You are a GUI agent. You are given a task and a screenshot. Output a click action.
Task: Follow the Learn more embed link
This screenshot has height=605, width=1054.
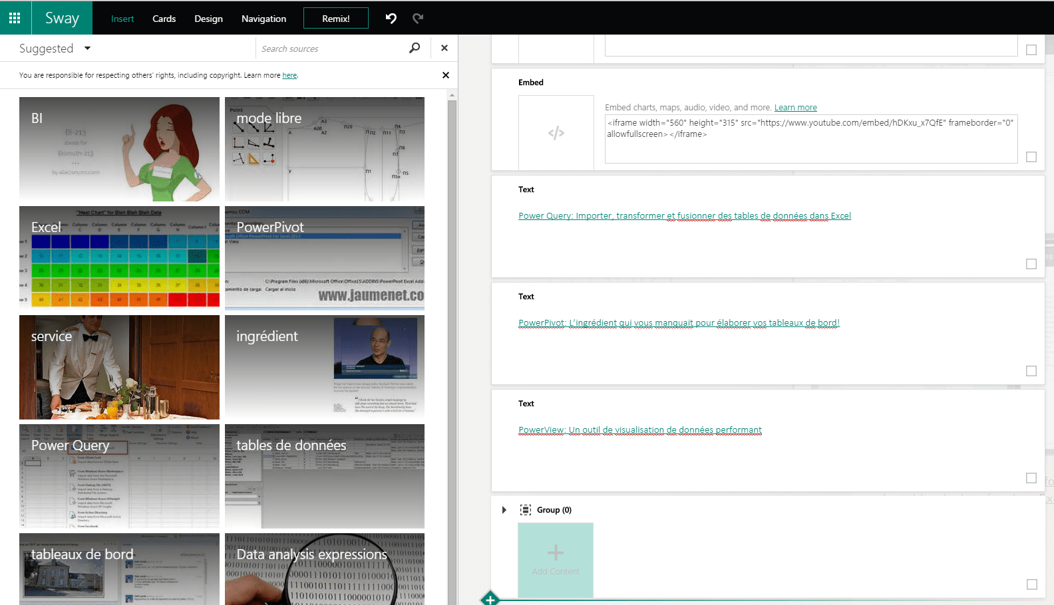pyautogui.click(x=795, y=108)
